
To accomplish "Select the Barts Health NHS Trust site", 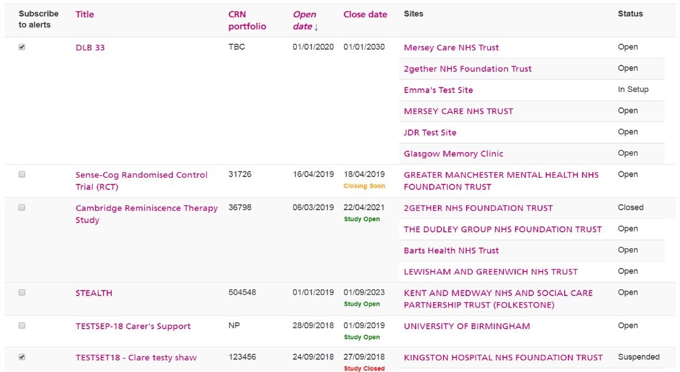I will [x=451, y=251].
